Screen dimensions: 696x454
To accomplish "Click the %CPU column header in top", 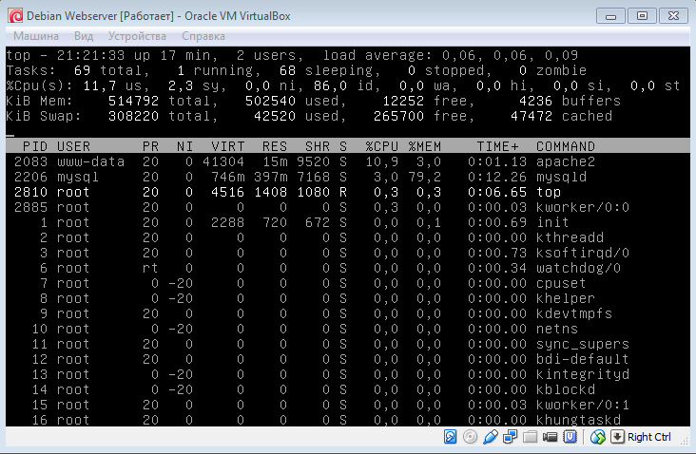I will tap(381, 146).
